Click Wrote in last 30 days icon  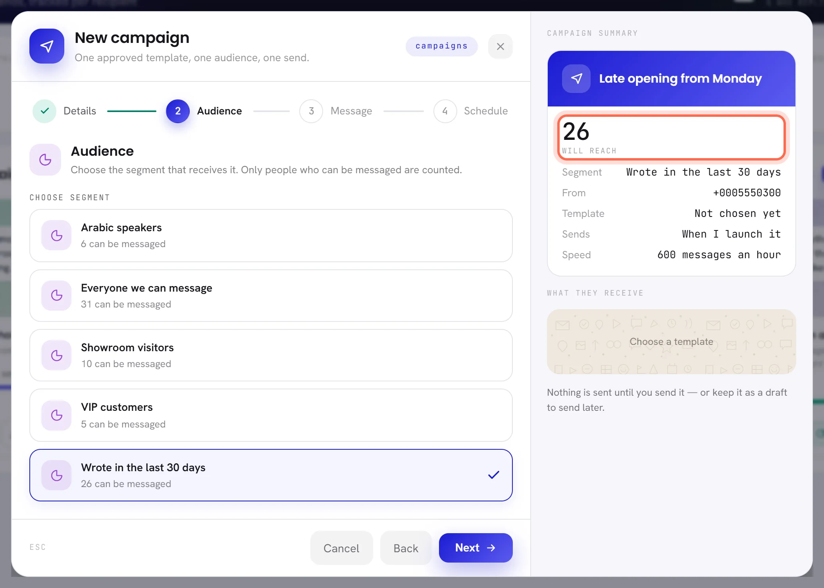click(x=57, y=475)
